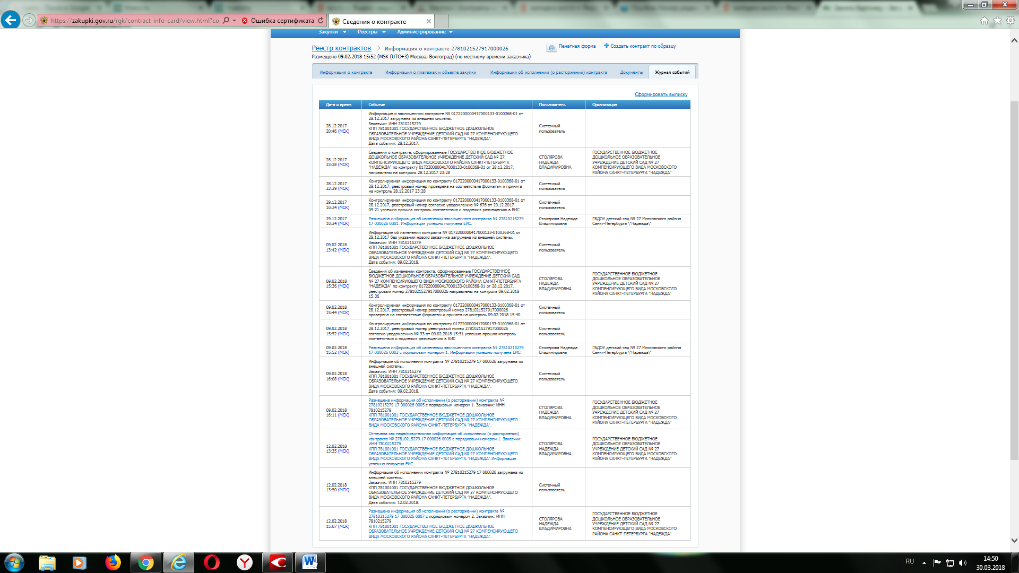Launch Yandex Browser from taskbar
The image size is (1019, 573).
pyautogui.click(x=245, y=562)
